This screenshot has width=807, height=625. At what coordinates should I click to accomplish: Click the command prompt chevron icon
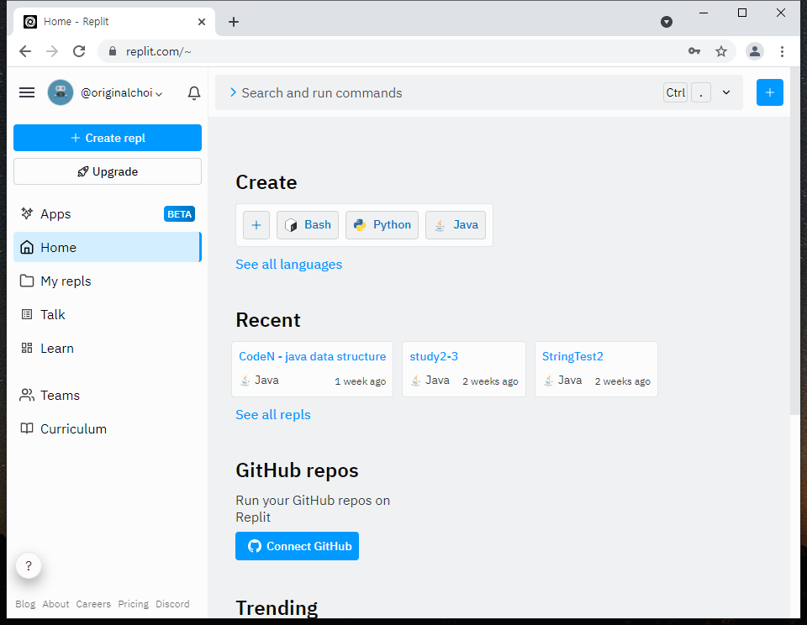(x=233, y=92)
